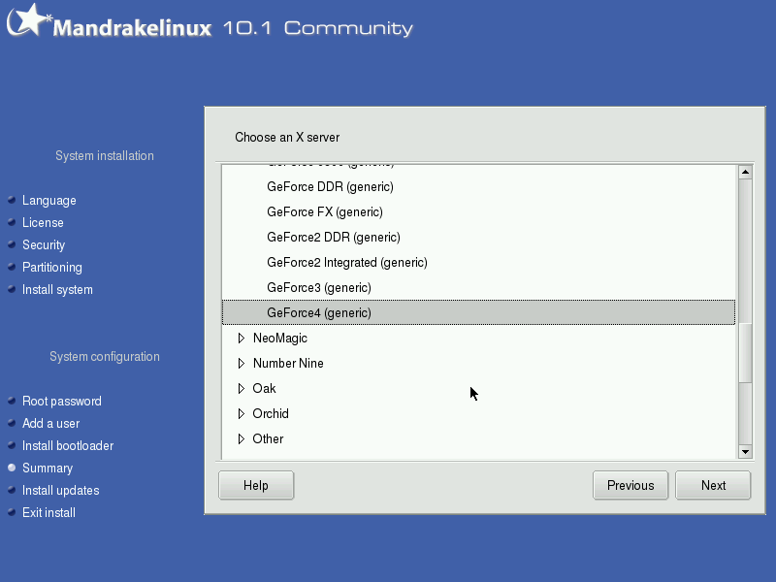
Task: Click the Oak vendor name
Action: click(x=264, y=389)
